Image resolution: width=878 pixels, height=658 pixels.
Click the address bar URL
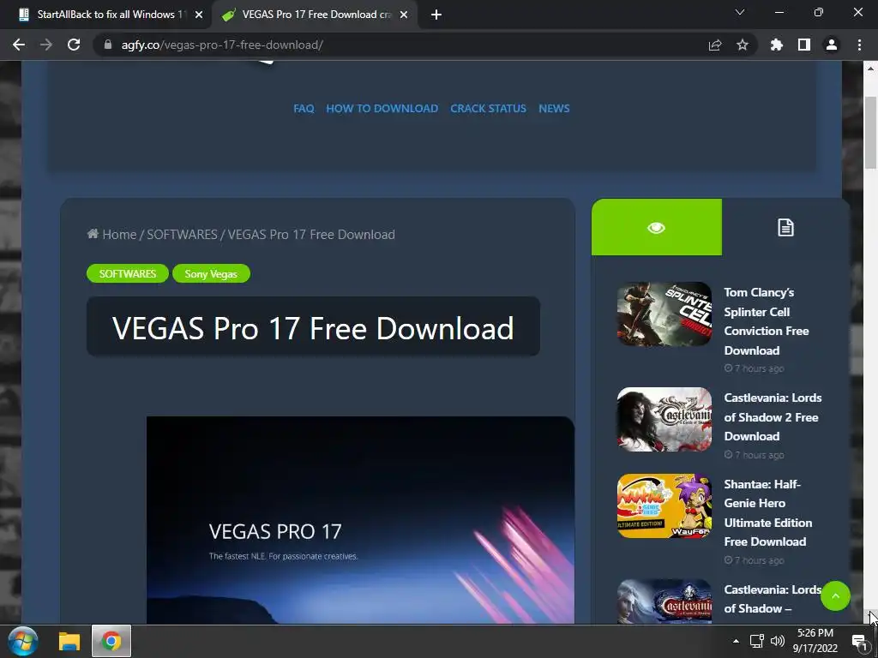tap(222, 45)
